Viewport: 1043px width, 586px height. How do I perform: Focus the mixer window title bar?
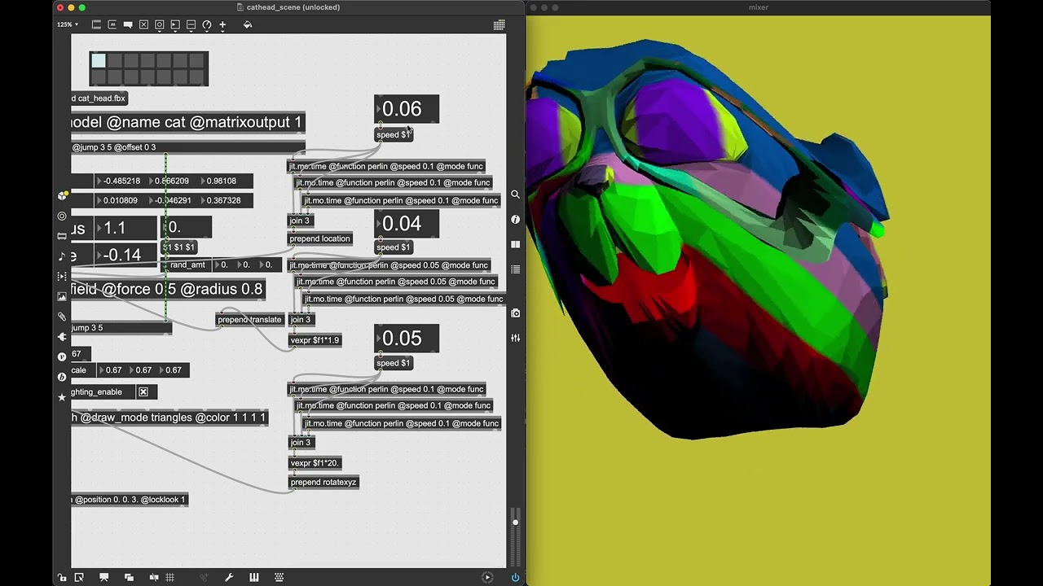tap(758, 7)
